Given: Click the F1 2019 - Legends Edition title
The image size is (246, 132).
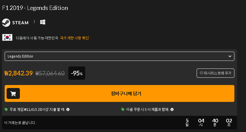Looking at the screenshot, I should 35,8.
